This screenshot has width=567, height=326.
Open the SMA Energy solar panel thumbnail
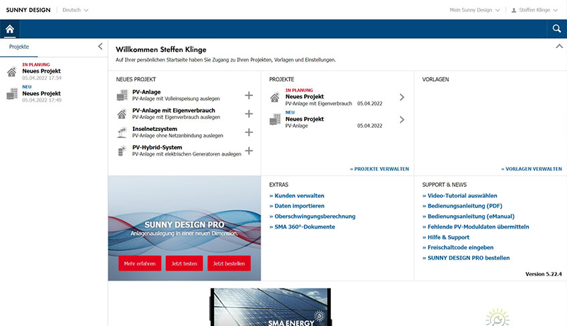tap(271, 307)
